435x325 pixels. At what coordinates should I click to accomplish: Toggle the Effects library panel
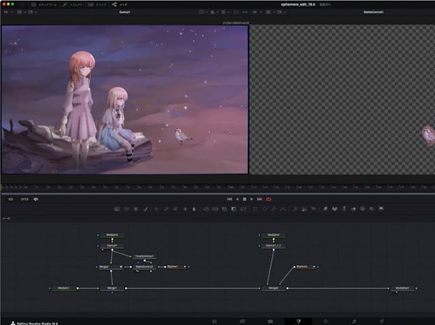(x=73, y=5)
